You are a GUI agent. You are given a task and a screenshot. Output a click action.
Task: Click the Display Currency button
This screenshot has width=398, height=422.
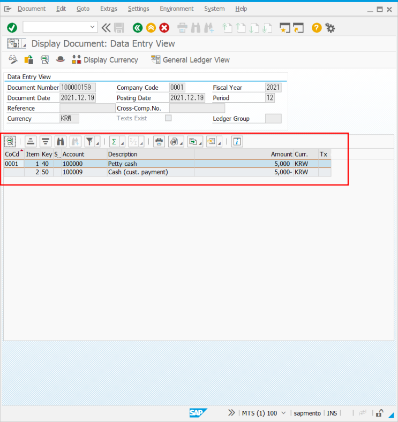pos(105,60)
